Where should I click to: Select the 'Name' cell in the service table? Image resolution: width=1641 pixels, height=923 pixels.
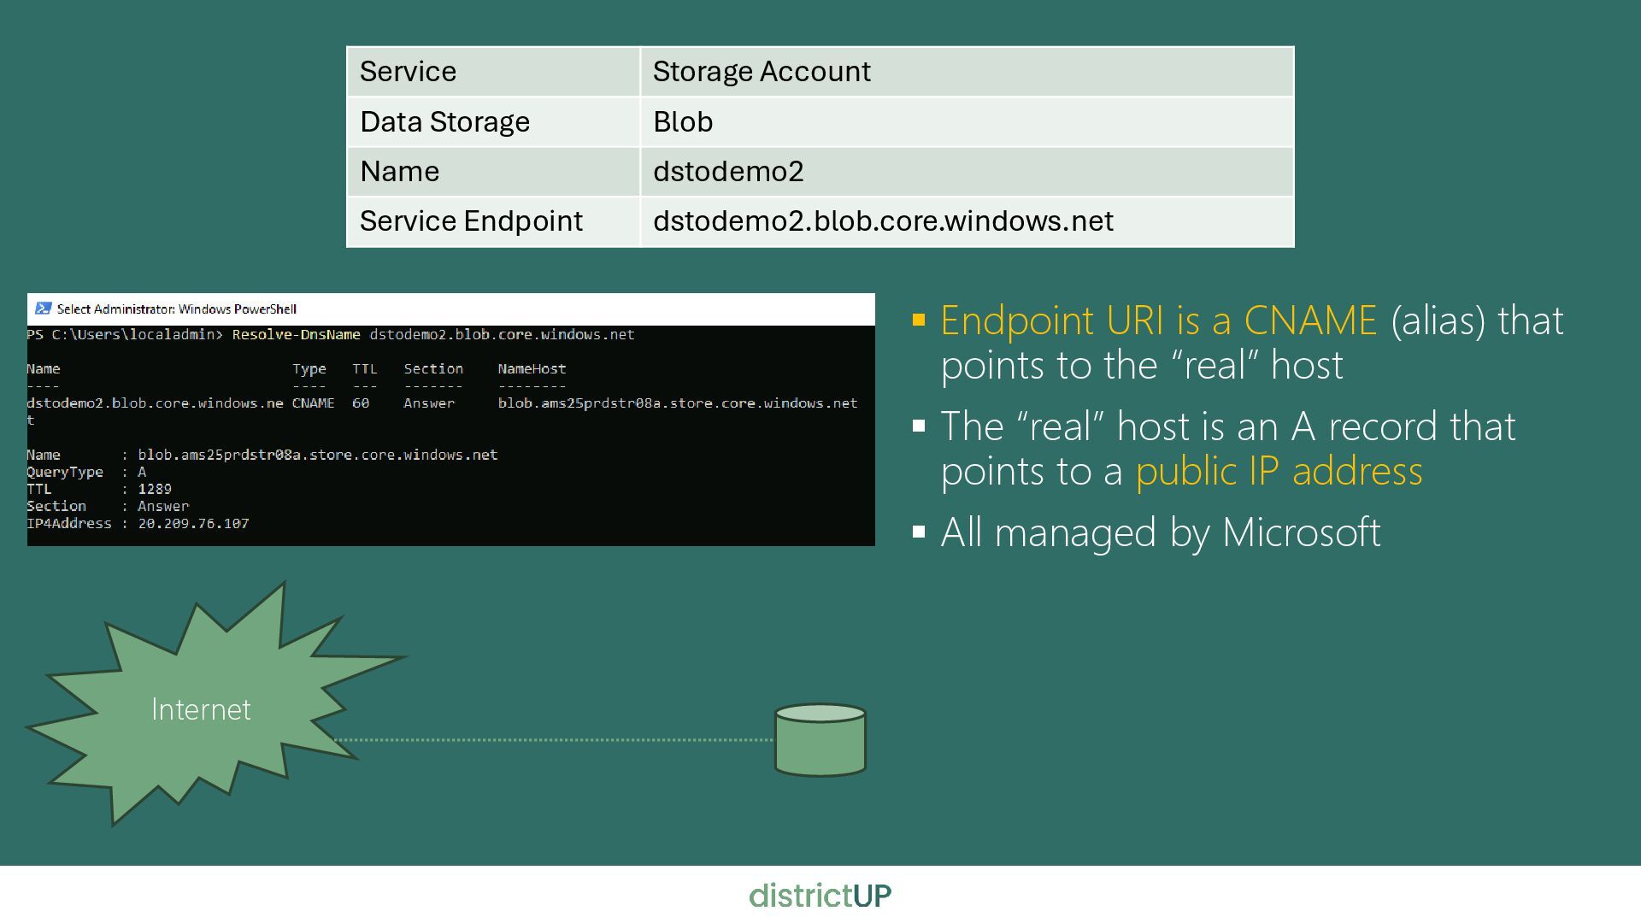point(493,171)
